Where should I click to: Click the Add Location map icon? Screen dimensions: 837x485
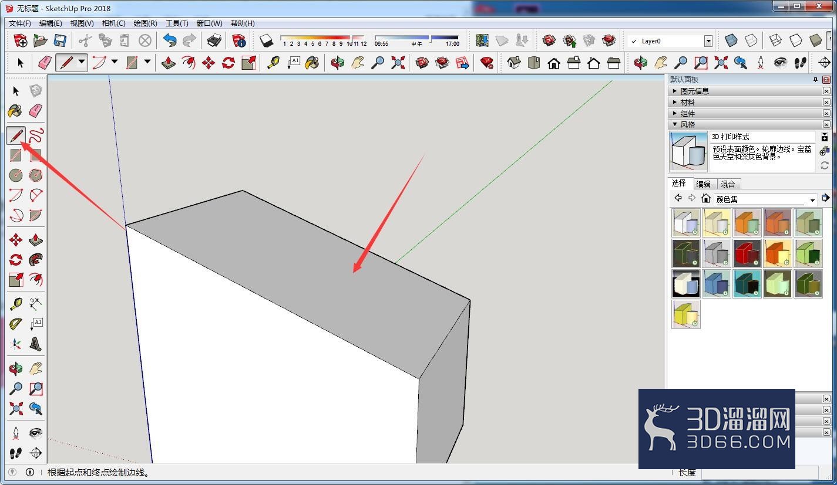coord(482,40)
